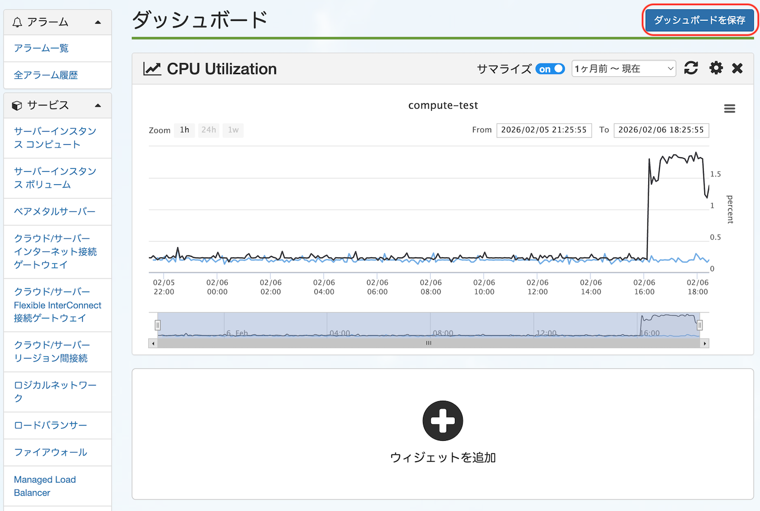
Task: Select the 1h zoom option
Action: 184,130
